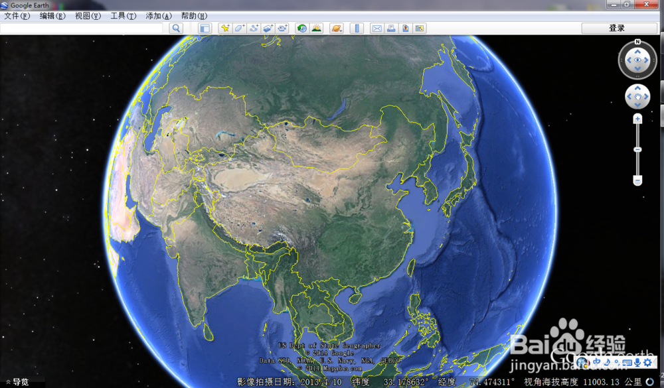Screen dimensions: 664x388
Task: Click the email envelope icon
Action: click(377, 29)
